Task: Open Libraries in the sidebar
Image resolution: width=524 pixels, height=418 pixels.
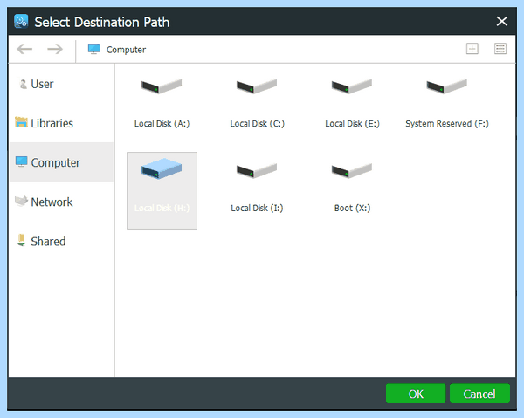Action: pyautogui.click(x=62, y=123)
